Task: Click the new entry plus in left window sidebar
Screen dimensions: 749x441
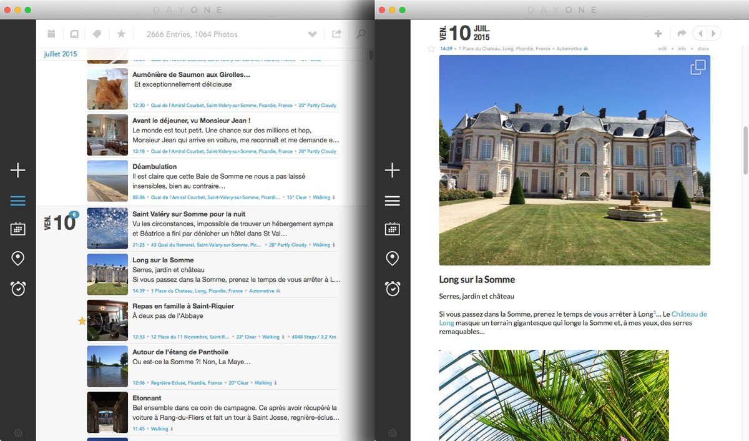Action: click(x=17, y=170)
